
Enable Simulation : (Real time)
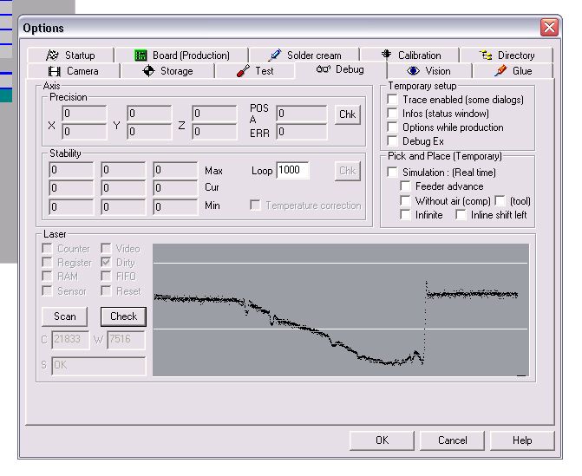coord(392,173)
